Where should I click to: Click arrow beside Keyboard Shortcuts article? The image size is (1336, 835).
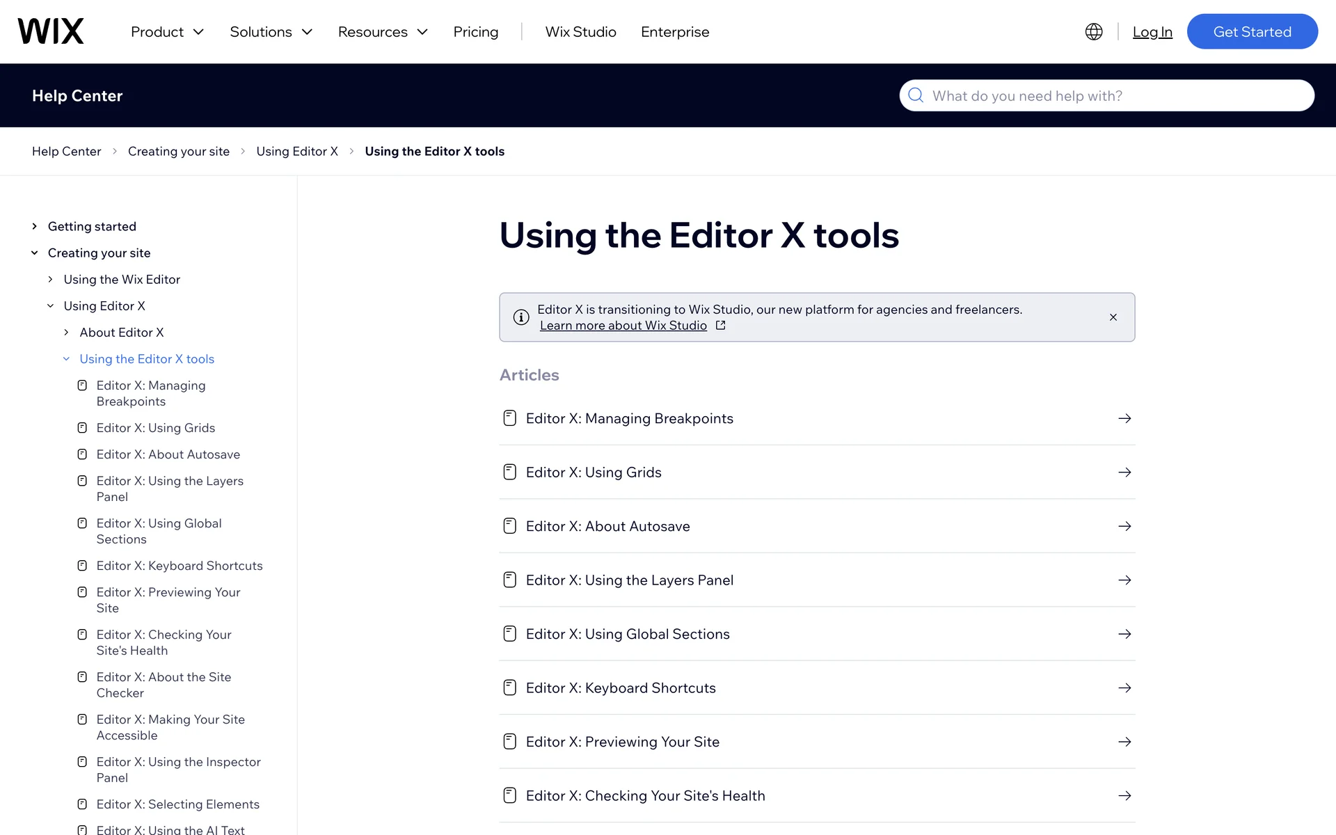click(x=1124, y=687)
